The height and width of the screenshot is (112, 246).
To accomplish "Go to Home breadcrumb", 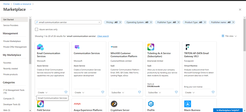I will [x=6, y=4].
